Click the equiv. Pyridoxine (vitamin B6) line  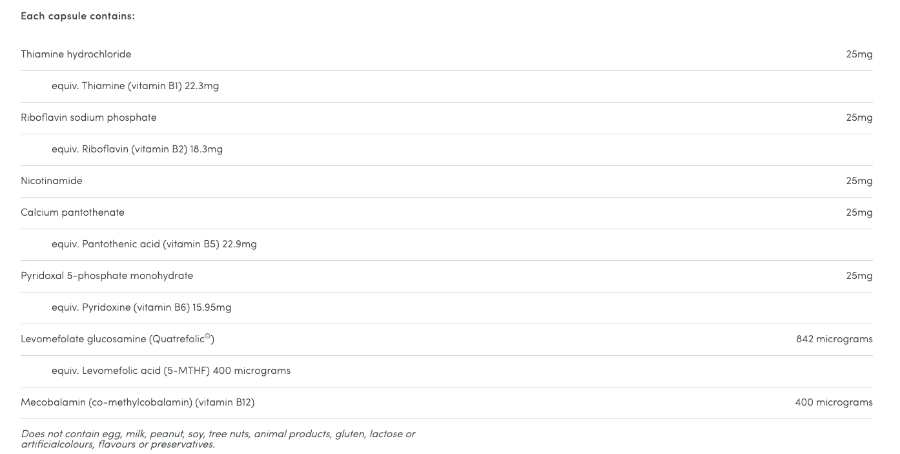(x=141, y=307)
